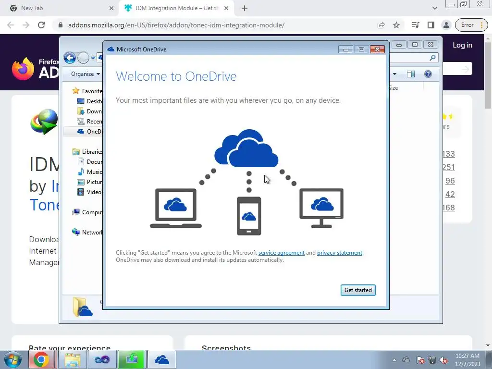The height and width of the screenshot is (369, 492).
Task: Open Chrome tab search chevron
Action: coord(434,8)
